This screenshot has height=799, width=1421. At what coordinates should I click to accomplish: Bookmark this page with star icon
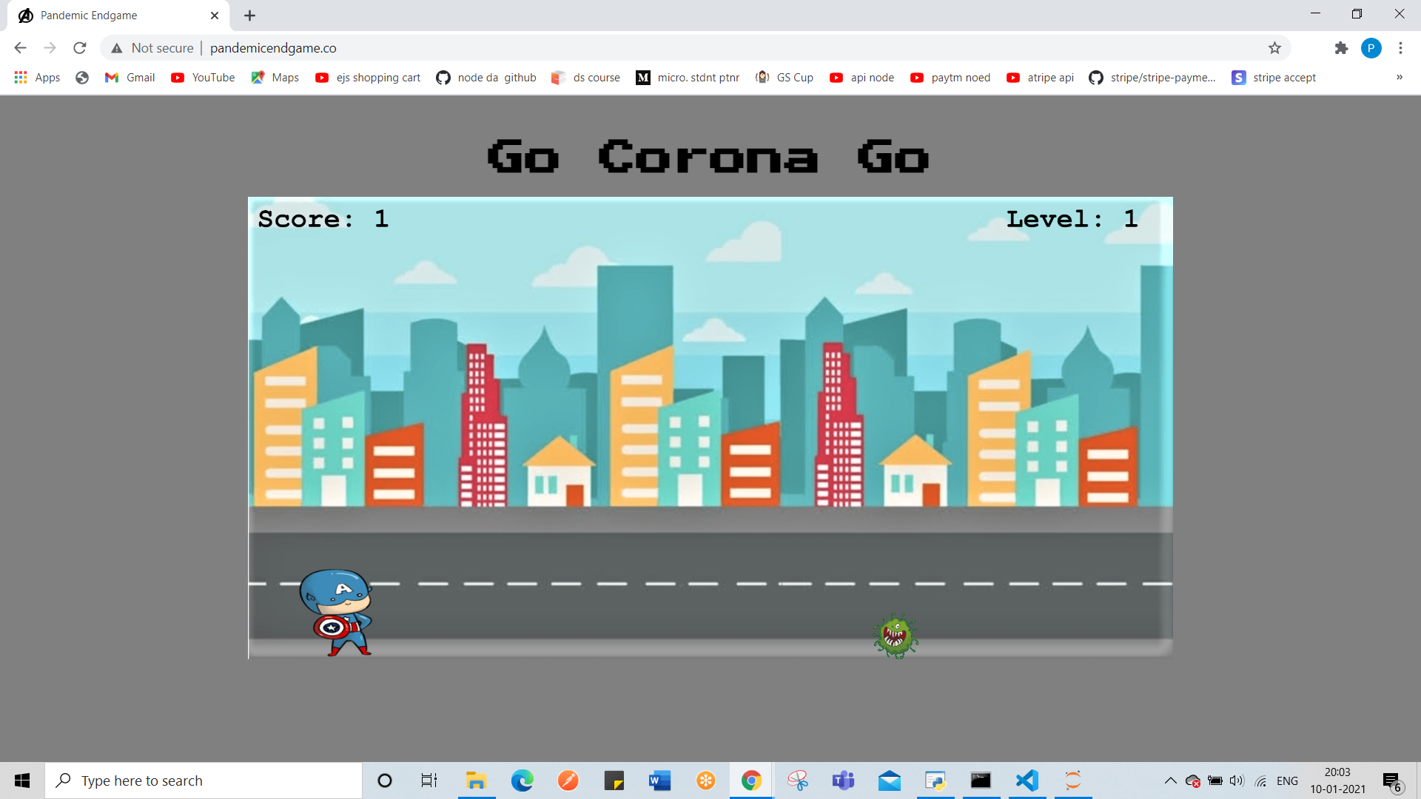[1274, 48]
